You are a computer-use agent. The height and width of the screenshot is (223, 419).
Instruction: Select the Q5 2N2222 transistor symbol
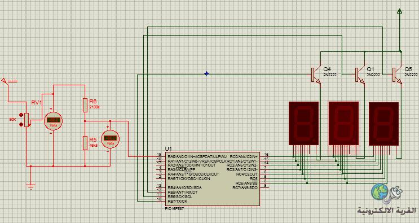pos(397,75)
